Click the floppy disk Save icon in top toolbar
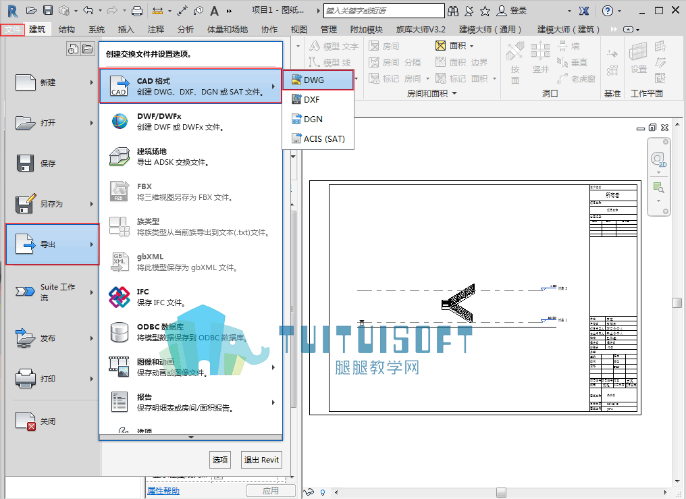This screenshot has height=499, width=686. (x=48, y=11)
